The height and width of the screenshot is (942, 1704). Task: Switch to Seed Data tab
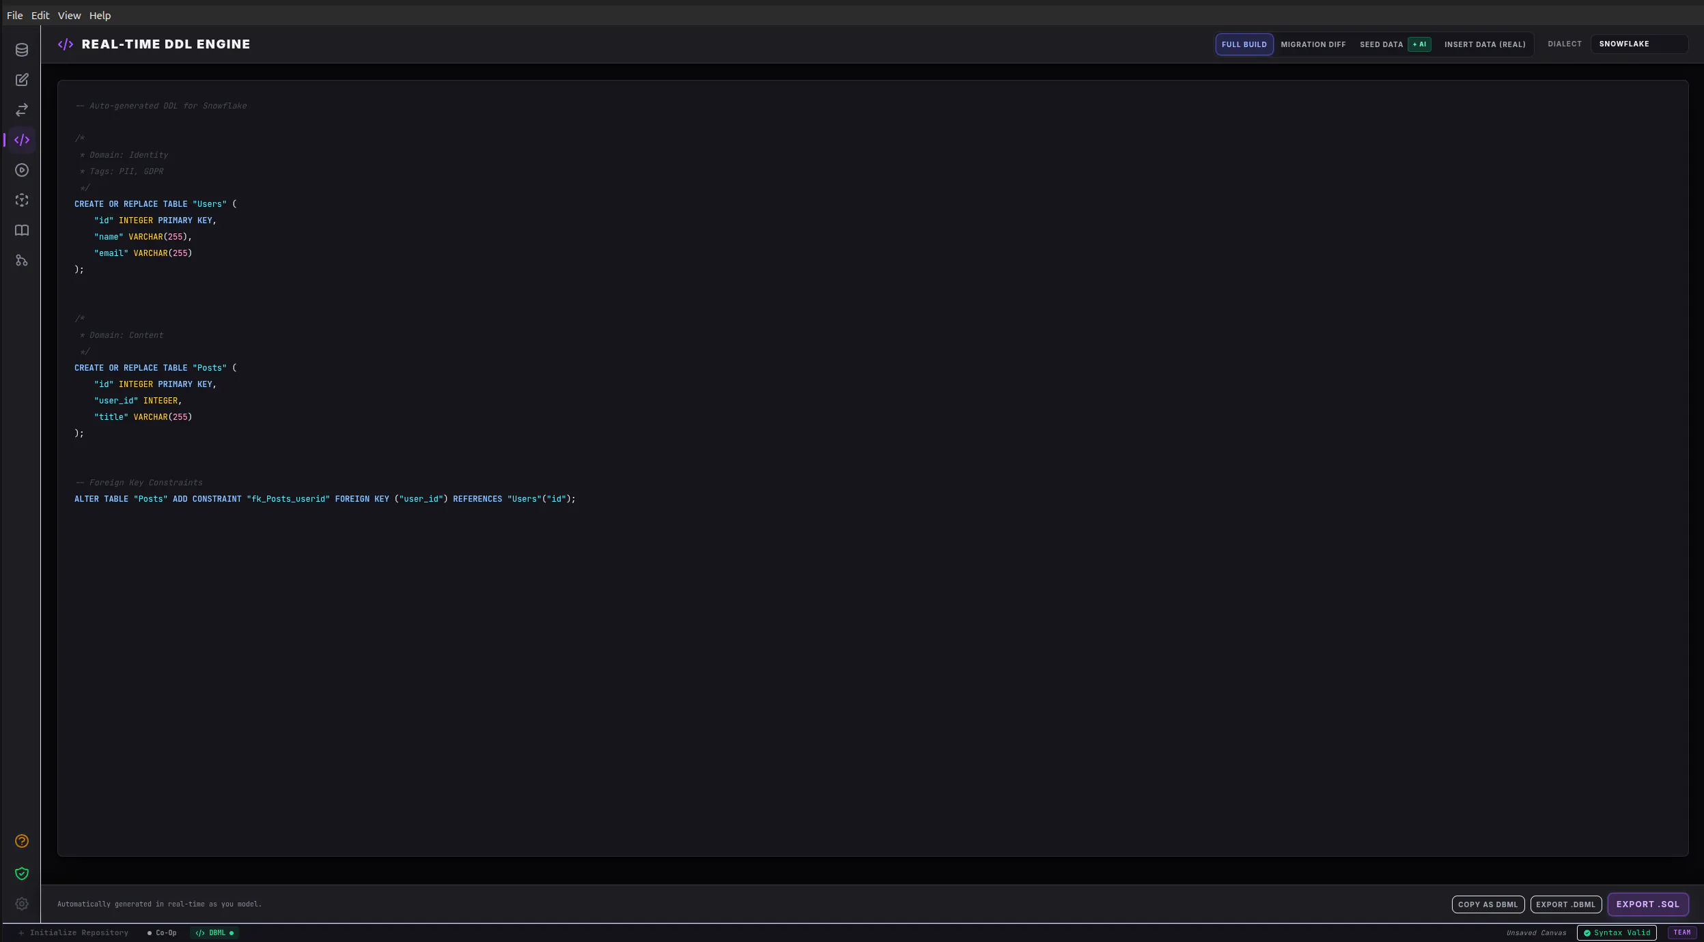1381,44
